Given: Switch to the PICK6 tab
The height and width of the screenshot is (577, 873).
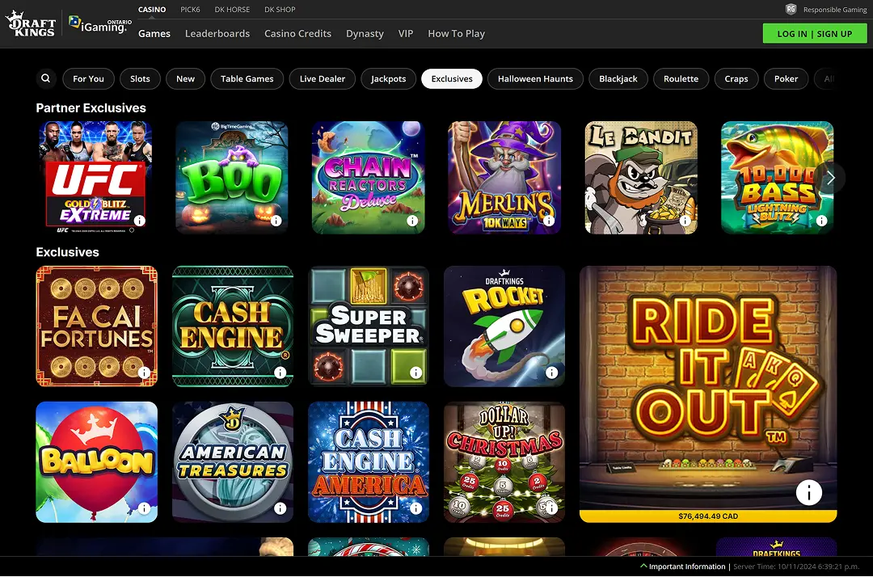Looking at the screenshot, I should coord(190,9).
